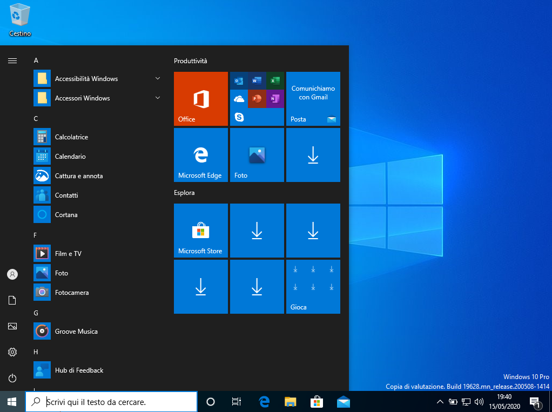
Task: Click the Skype icon in Office apps tile
Action: click(239, 117)
